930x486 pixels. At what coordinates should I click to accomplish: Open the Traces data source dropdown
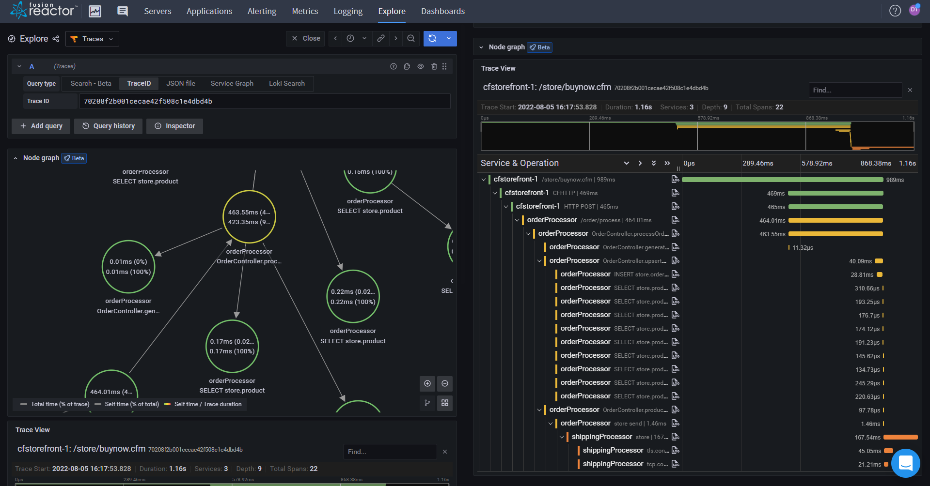(x=92, y=39)
